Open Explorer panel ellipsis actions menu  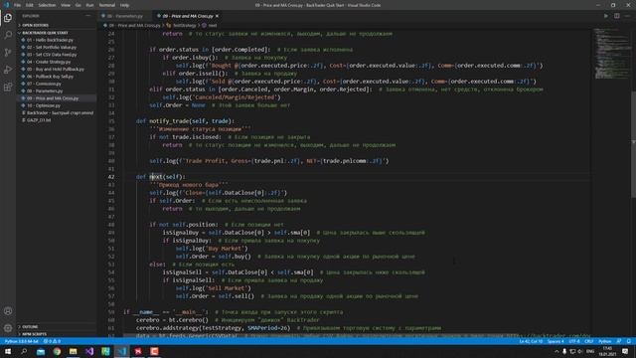(88, 16)
